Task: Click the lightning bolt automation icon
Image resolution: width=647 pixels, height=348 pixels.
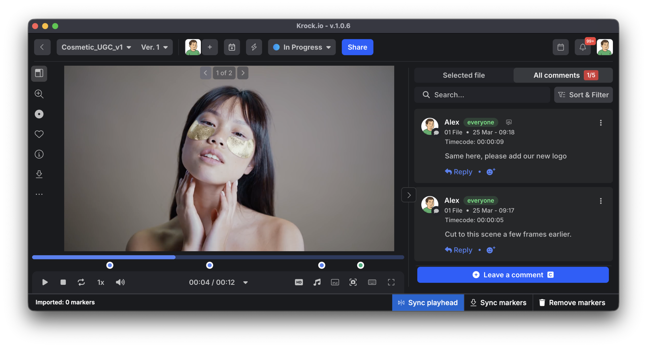Action: (x=253, y=47)
